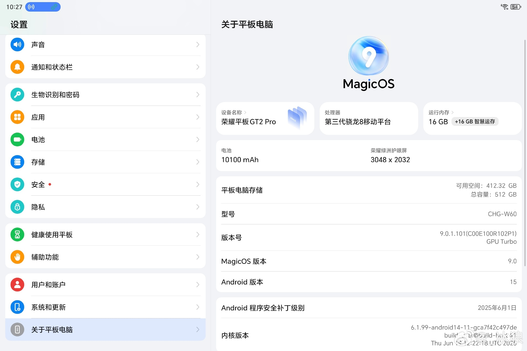Tap the System and updates icon
The width and height of the screenshot is (527, 351).
17,307
